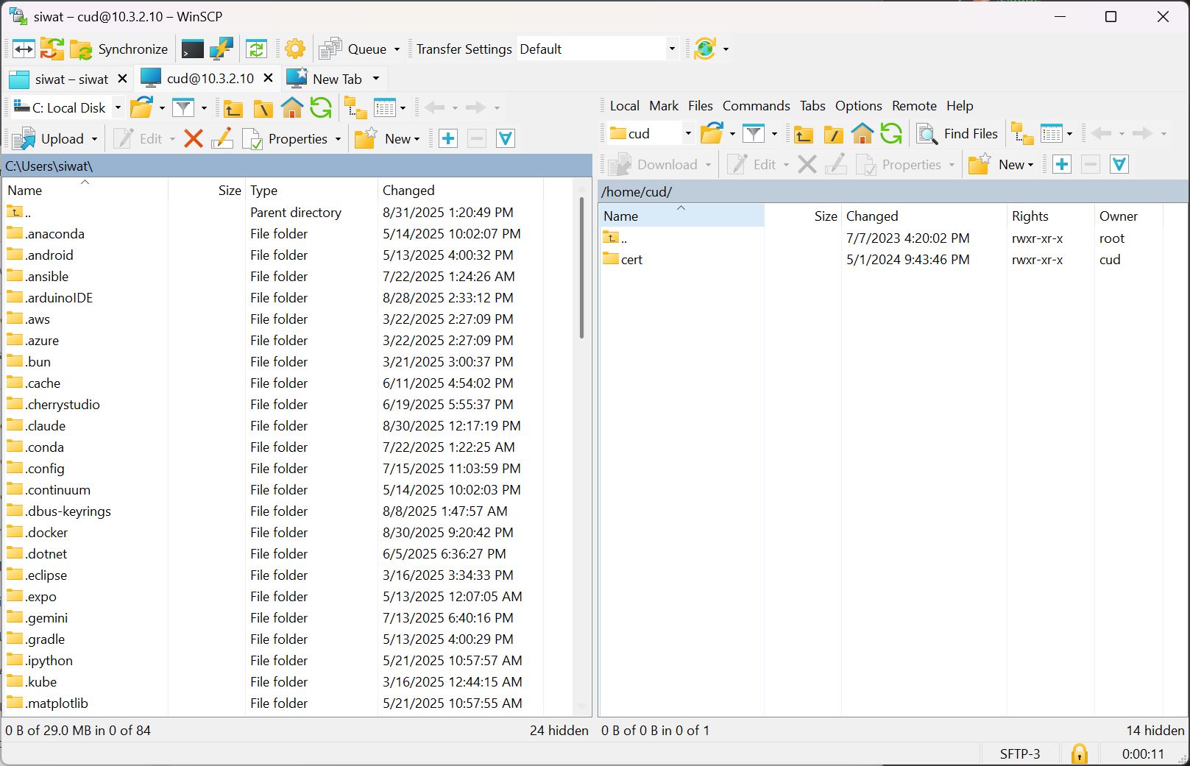
Task: Expand the Upload dropdown arrow
Action: click(94, 139)
